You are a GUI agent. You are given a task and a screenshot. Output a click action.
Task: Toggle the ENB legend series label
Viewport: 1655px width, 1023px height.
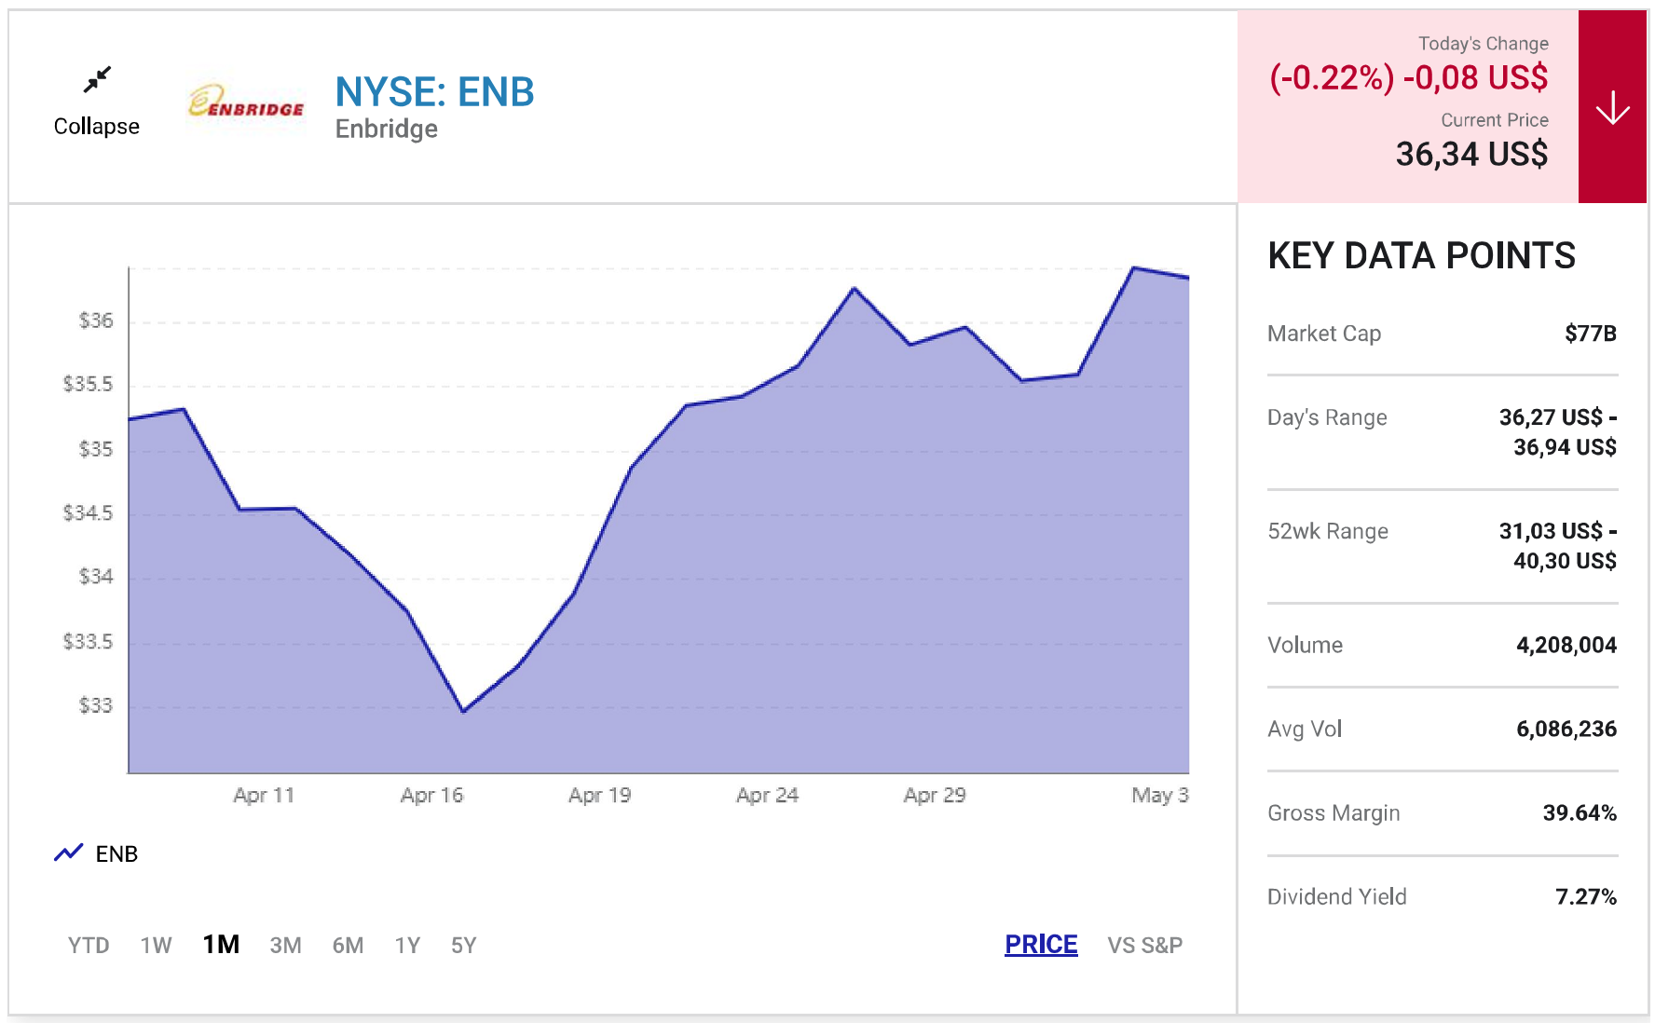116,854
